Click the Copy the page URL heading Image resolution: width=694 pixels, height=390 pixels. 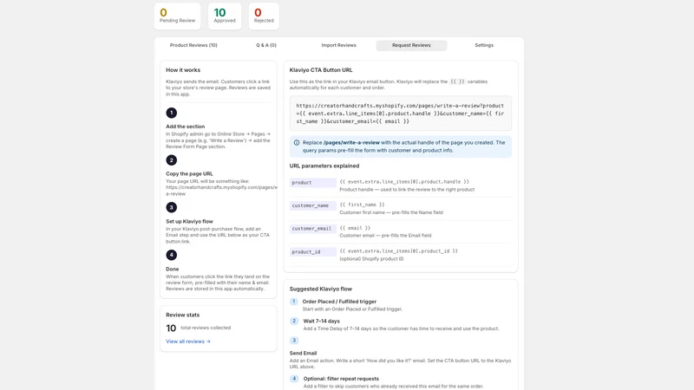pyautogui.click(x=189, y=174)
